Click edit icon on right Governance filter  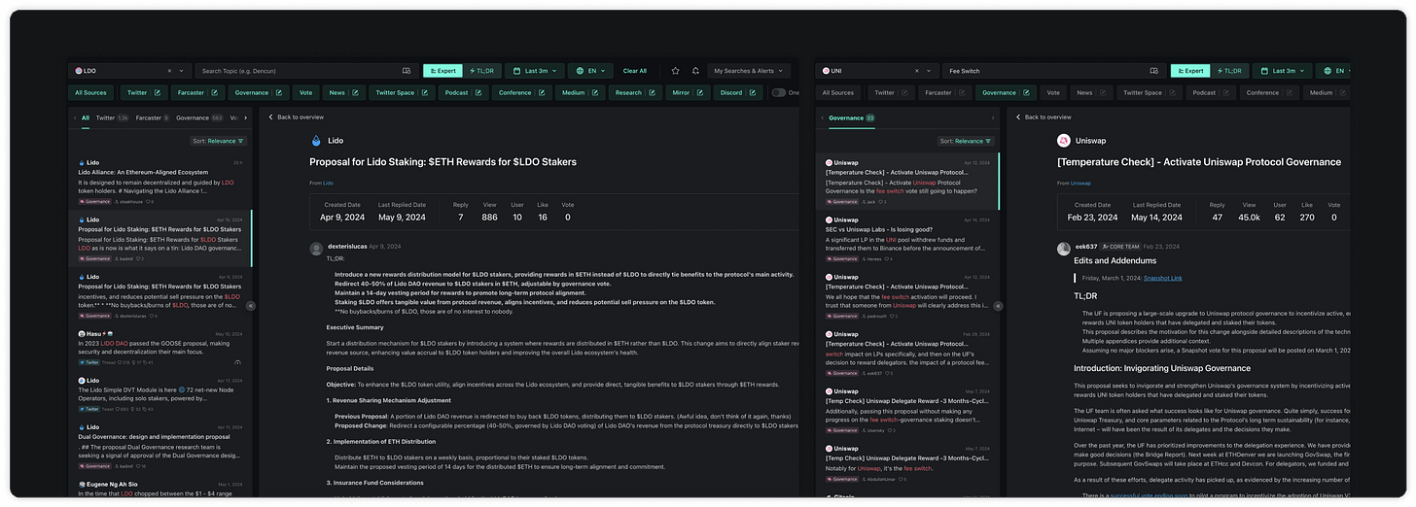pyautogui.click(x=1026, y=92)
